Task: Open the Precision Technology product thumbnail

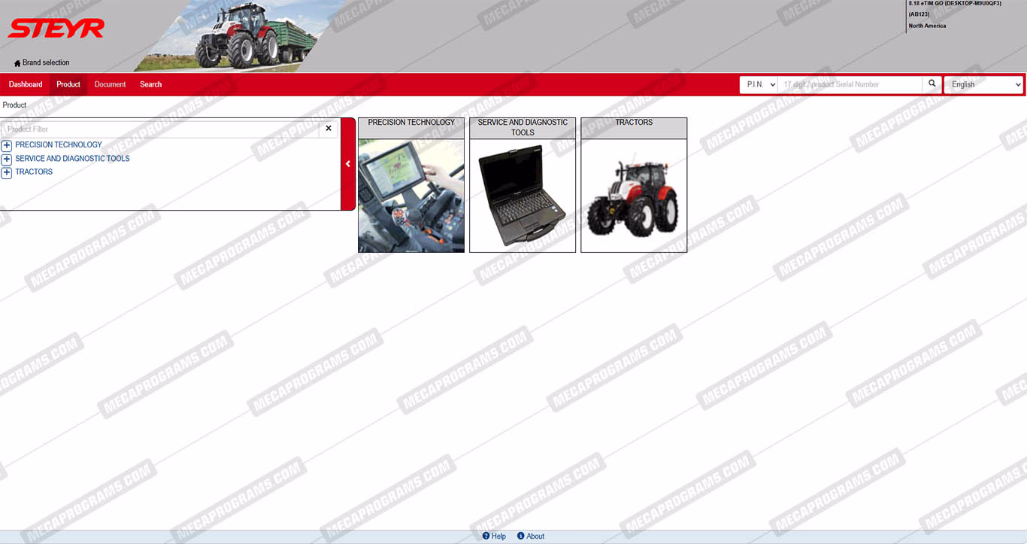Action: tap(411, 196)
